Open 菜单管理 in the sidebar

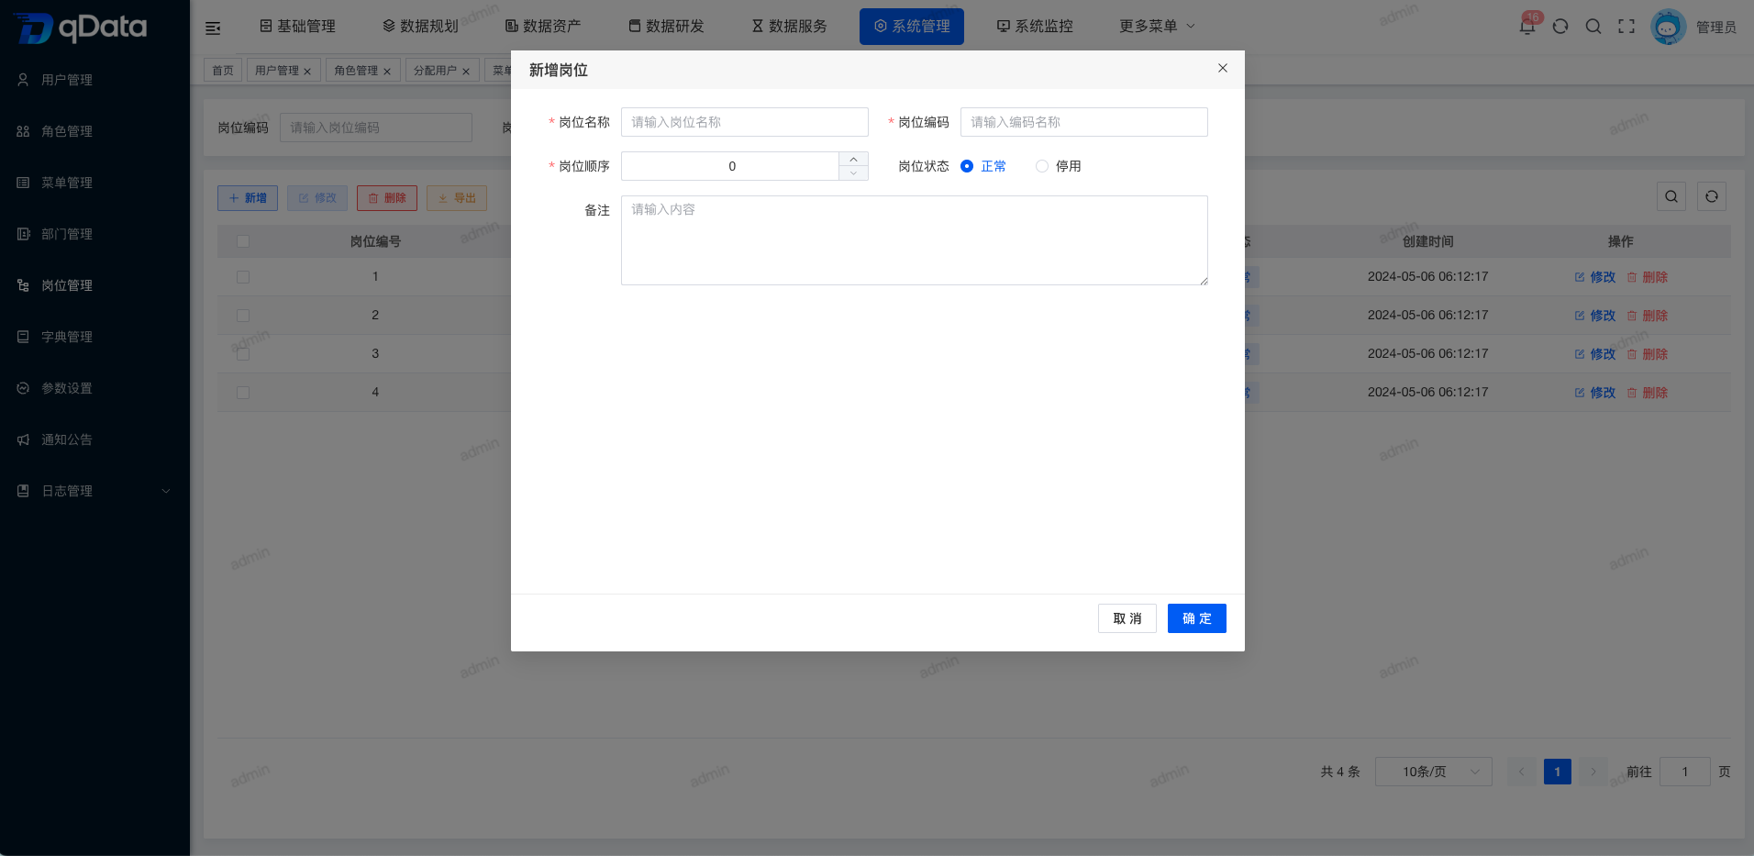[94, 183]
